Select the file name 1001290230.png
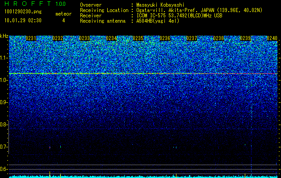This screenshot has width=281, height=178. click(x=23, y=12)
